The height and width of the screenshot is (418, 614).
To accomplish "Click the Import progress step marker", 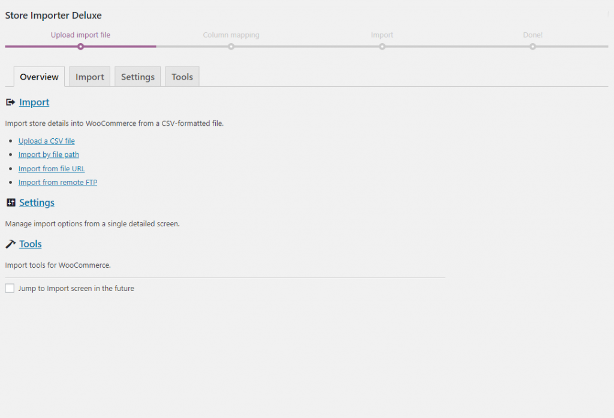I will click(382, 47).
